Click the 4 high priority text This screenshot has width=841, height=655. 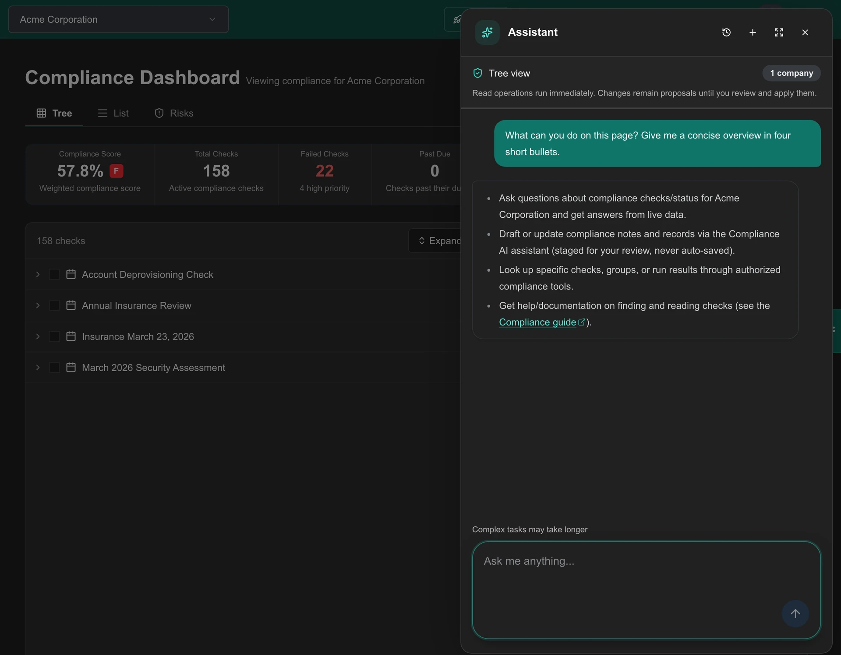tap(325, 188)
